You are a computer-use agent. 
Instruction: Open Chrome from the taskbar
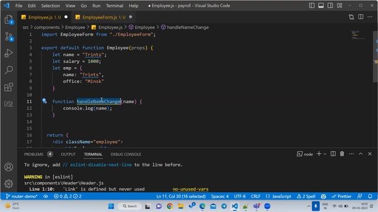pyautogui.click(x=170, y=206)
